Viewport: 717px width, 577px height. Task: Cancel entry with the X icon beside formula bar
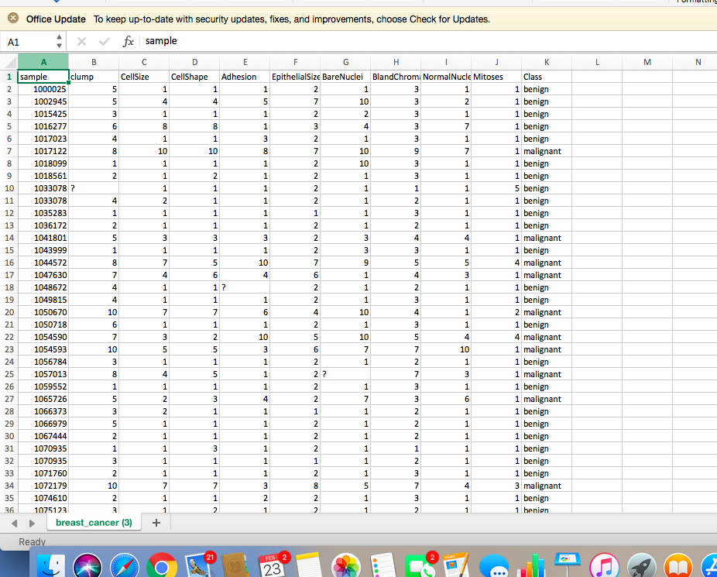(81, 41)
